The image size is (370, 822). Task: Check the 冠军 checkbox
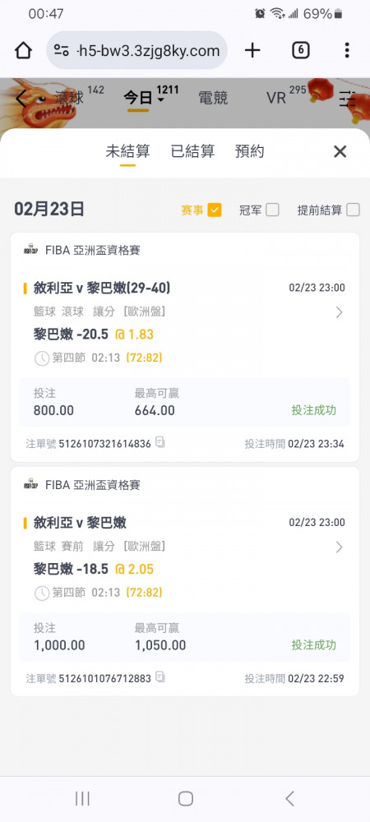272,210
